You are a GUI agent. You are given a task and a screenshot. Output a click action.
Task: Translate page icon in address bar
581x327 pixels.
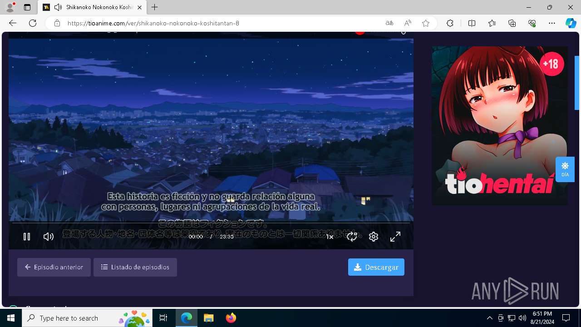click(389, 23)
